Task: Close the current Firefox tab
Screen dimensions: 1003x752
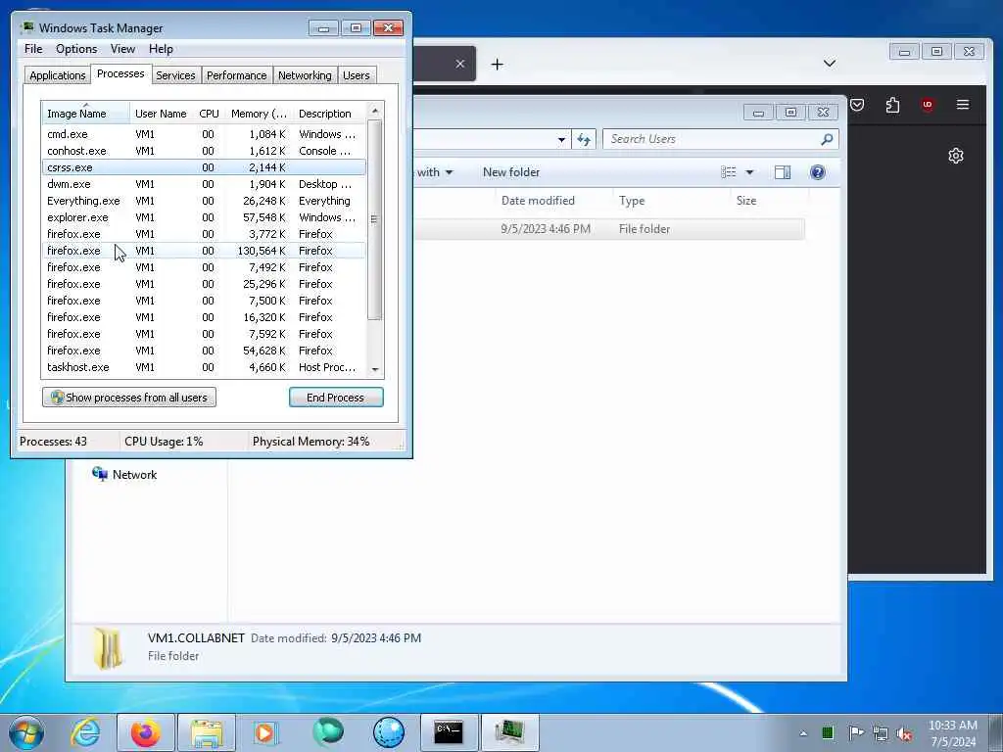Action: tap(460, 64)
